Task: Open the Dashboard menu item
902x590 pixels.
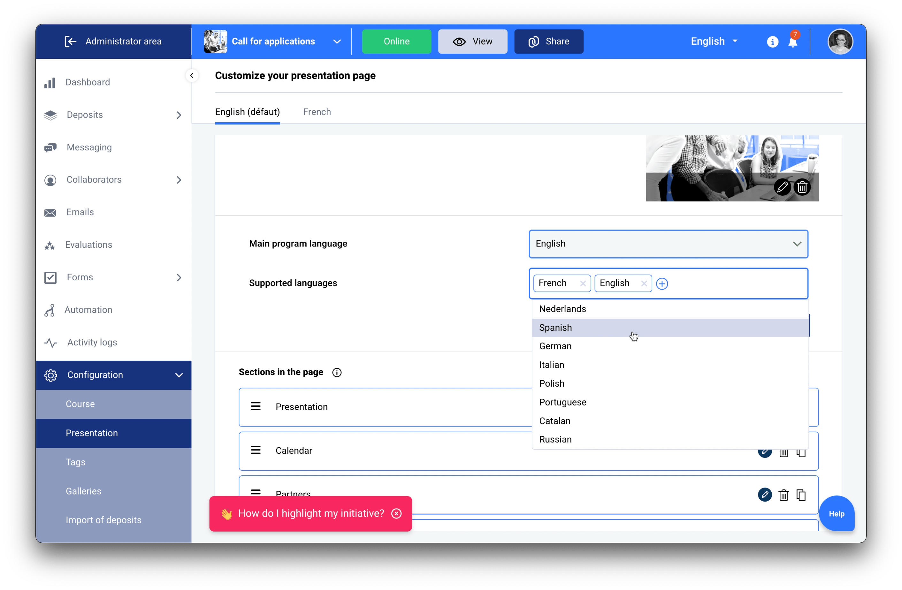Action: [x=113, y=83]
